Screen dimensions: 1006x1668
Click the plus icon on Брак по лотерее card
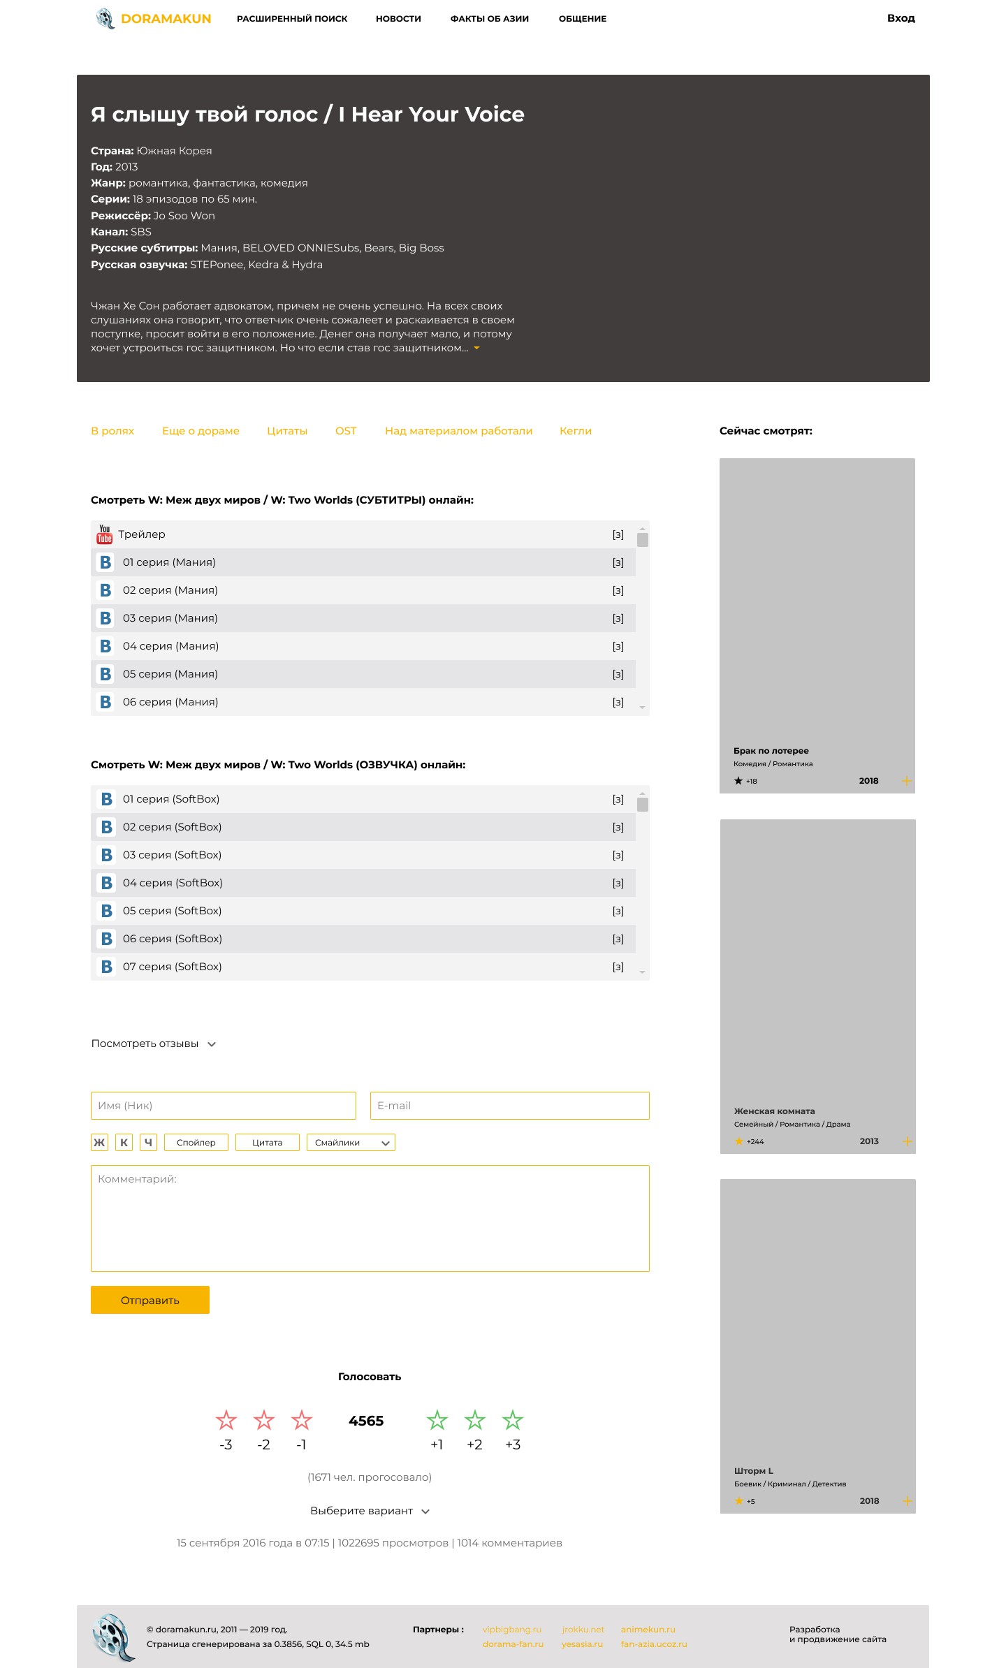[907, 781]
